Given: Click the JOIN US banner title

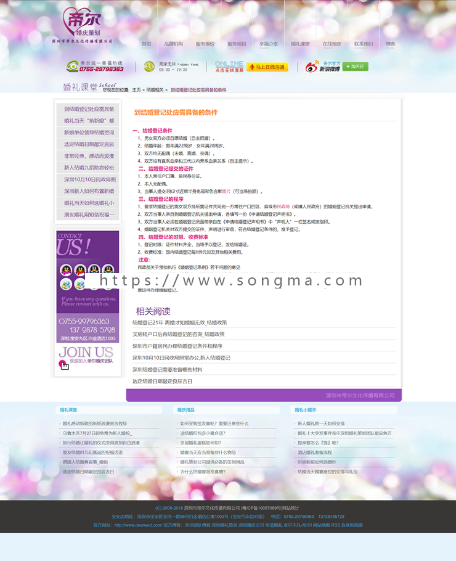Looking at the screenshot, I should point(86,352).
